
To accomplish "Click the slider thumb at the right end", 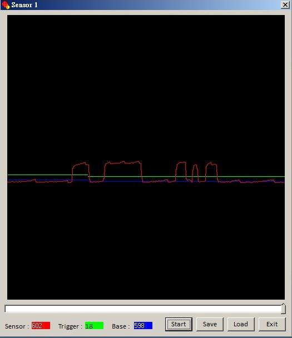I will point(283,309).
